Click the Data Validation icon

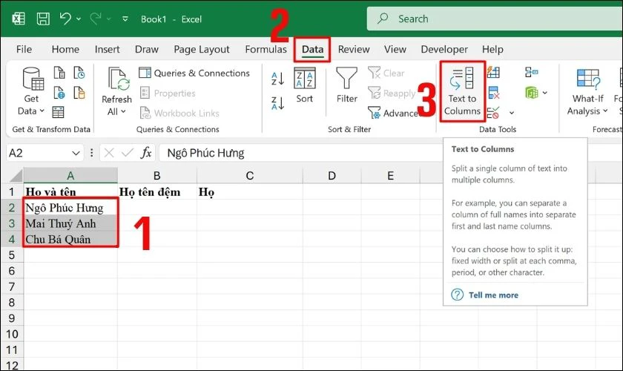[x=493, y=113]
